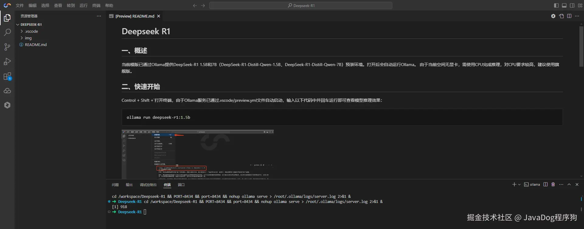Open the 运行 menu
The width and height of the screenshot is (584, 229).
(x=84, y=5)
